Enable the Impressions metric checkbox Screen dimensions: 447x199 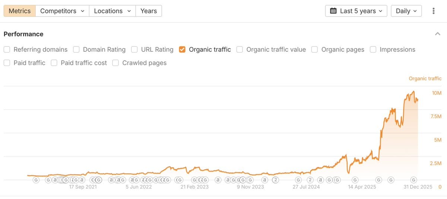373,49
